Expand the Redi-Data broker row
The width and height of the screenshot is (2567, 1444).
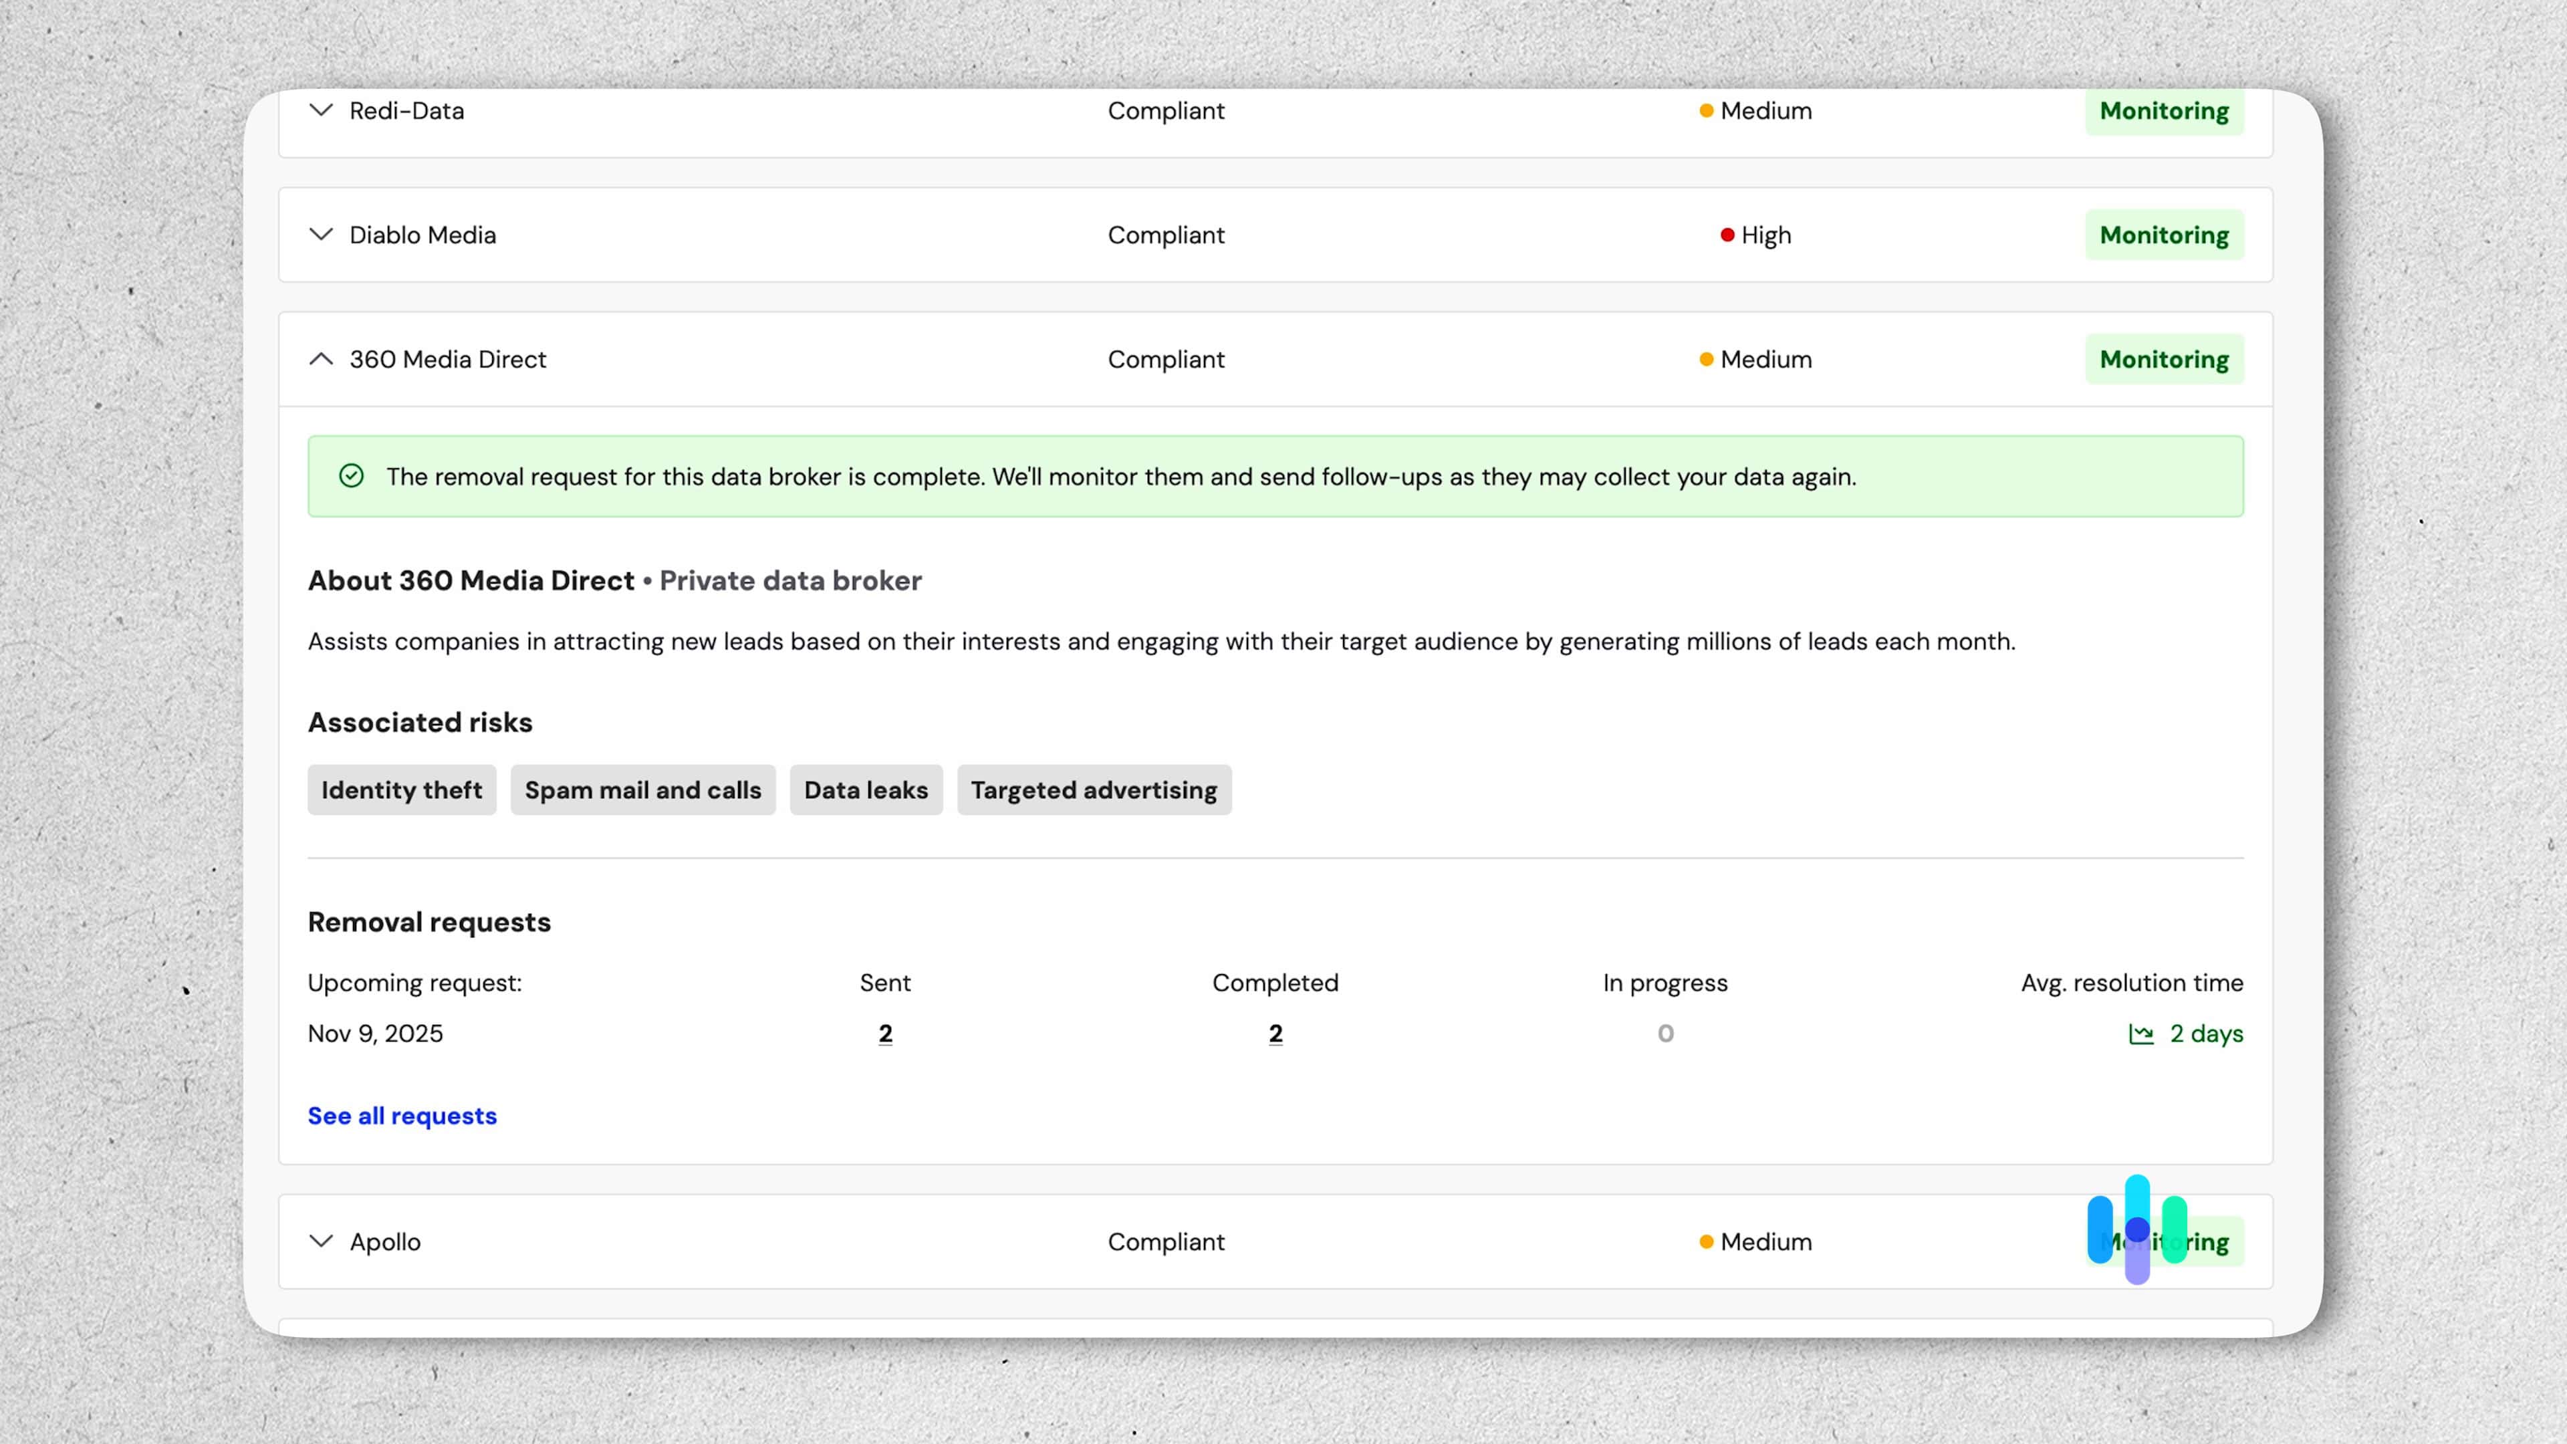(x=320, y=112)
